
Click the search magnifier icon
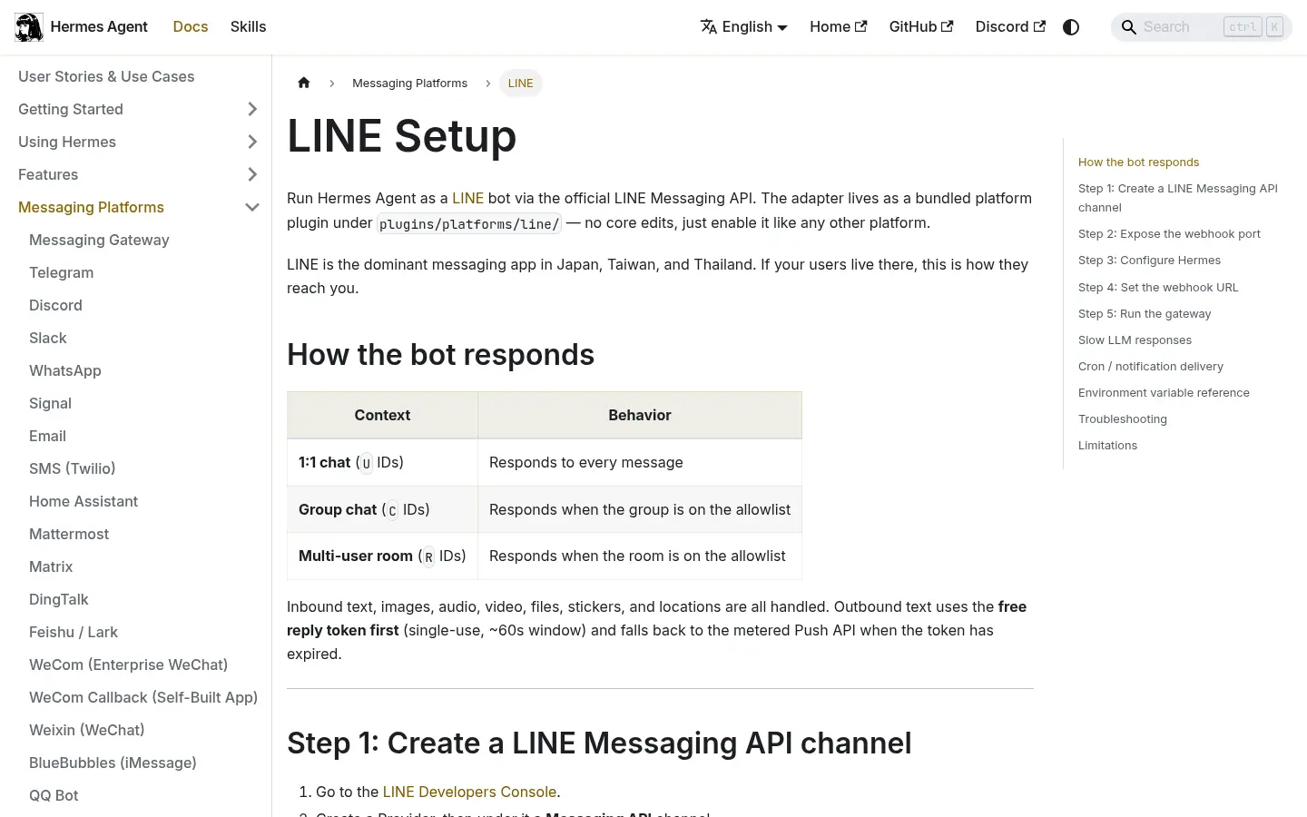[1129, 27]
